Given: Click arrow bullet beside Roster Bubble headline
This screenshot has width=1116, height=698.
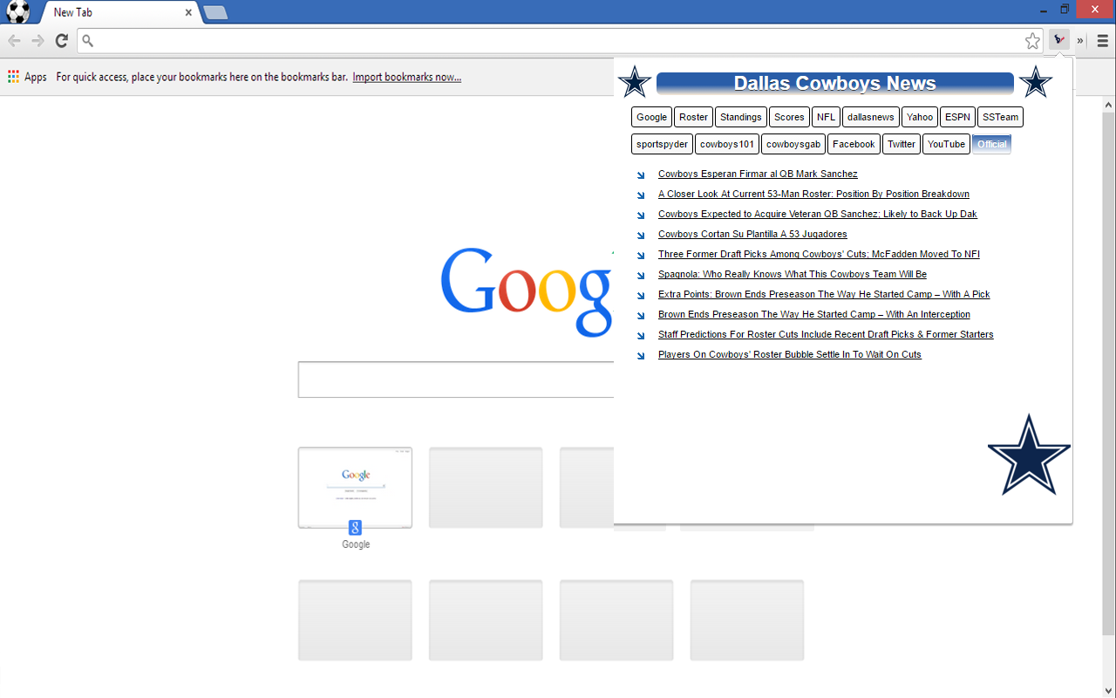Looking at the screenshot, I should 641,355.
